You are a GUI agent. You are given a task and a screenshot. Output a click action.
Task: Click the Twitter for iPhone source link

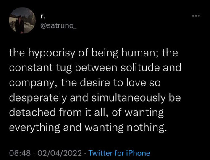[x=119, y=153]
